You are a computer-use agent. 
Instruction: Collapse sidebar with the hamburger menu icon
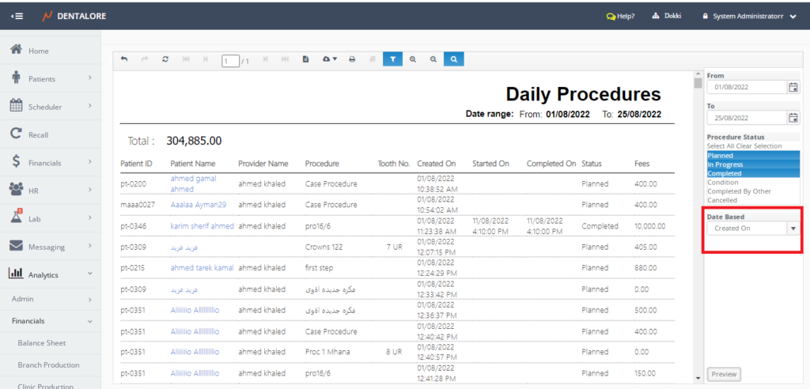point(17,16)
